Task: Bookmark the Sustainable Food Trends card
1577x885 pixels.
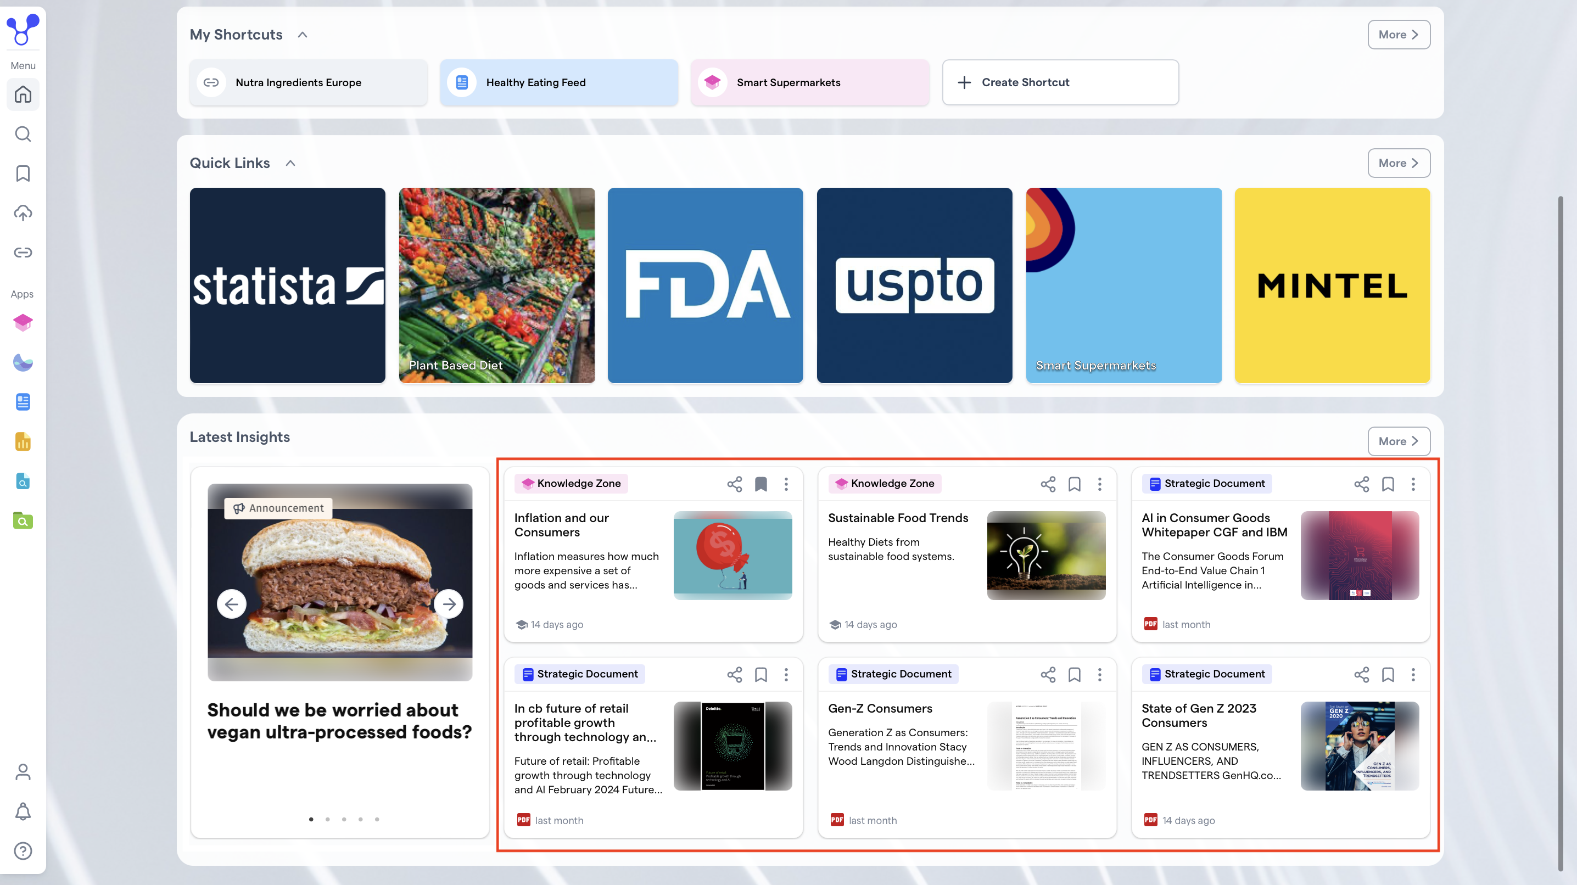Action: point(1074,484)
